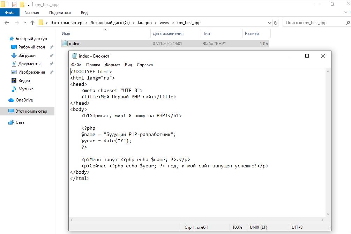Select the index PHP file icon
Viewport: 351px width, 234px height.
(x=65, y=44)
